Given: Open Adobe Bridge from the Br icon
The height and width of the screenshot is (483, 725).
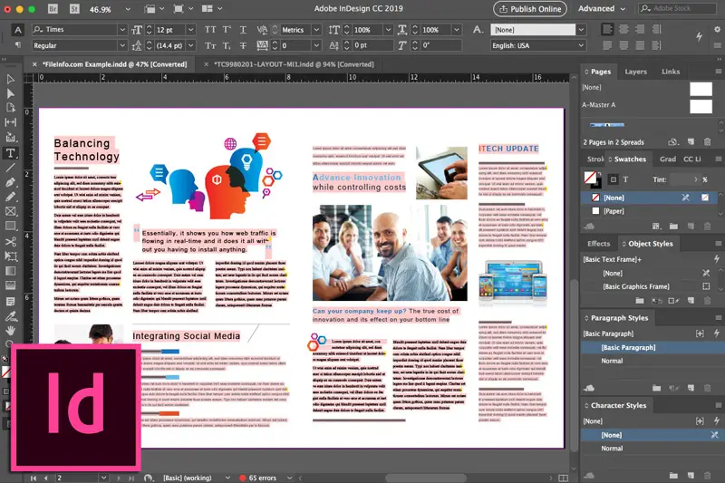Looking at the screenshot, I should click(x=53, y=9).
